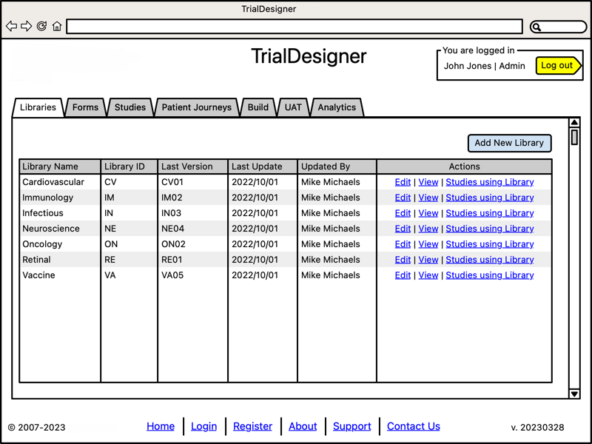Click the Add New Library button
Viewport: 592px width, 444px height.
509,143
